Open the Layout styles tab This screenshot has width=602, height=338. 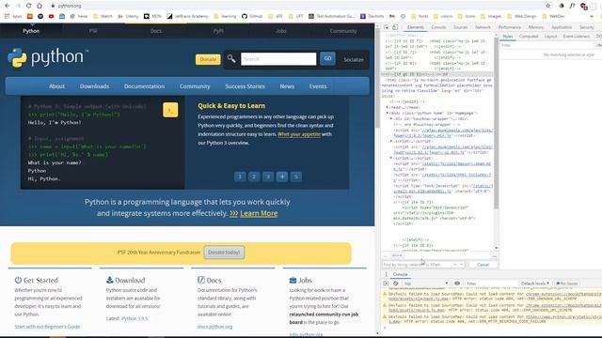point(550,36)
